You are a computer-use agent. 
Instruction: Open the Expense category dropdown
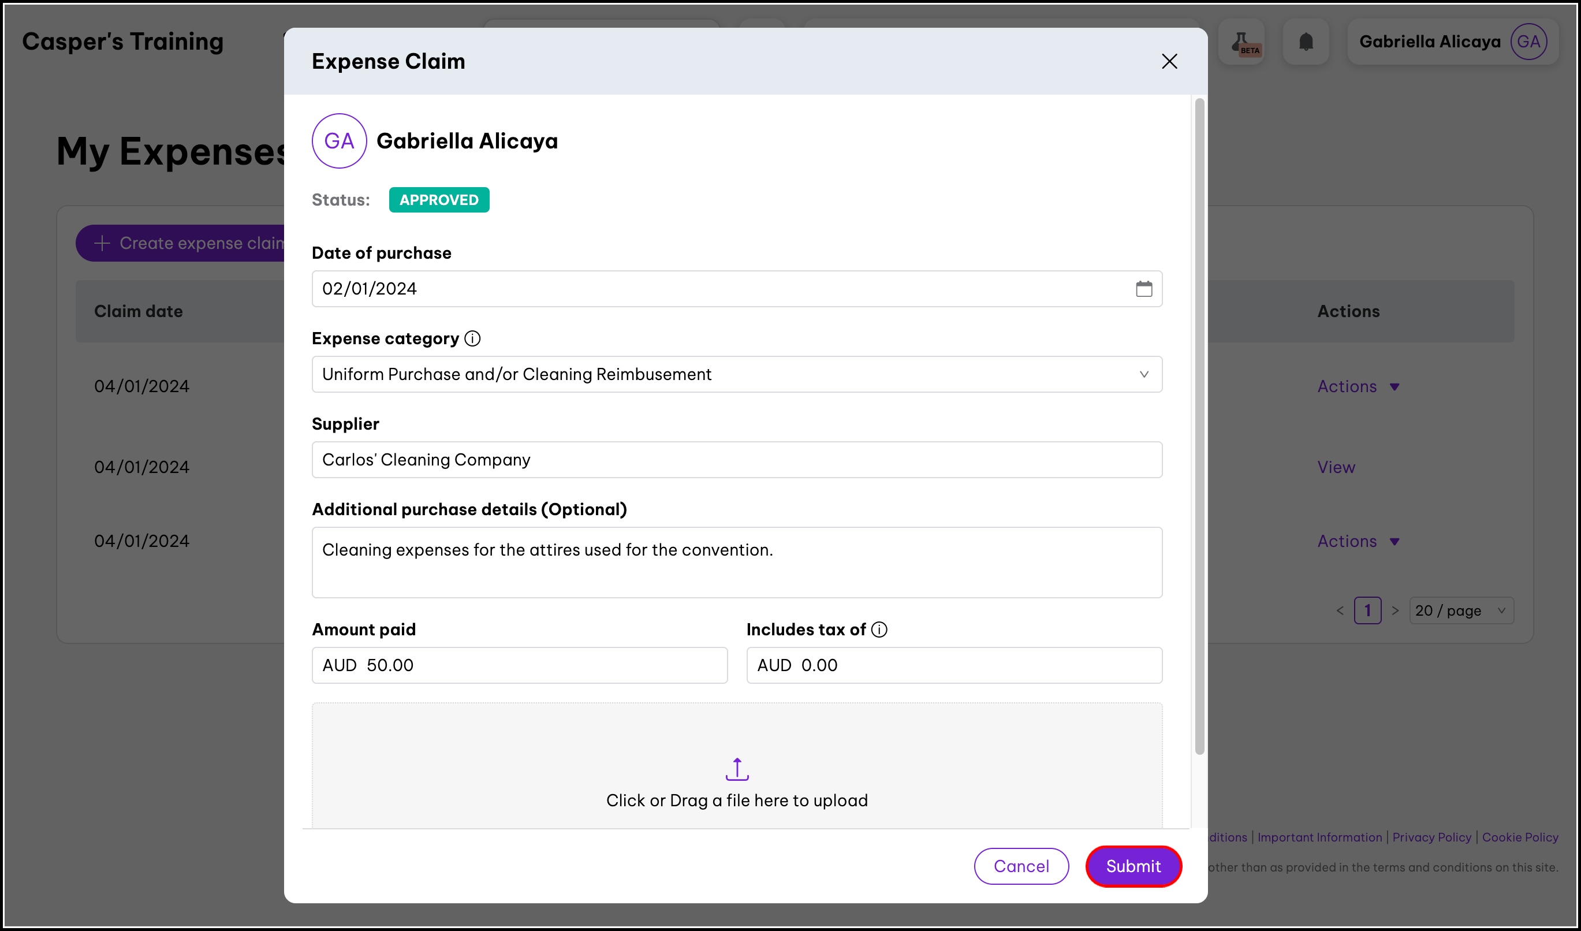tap(737, 374)
